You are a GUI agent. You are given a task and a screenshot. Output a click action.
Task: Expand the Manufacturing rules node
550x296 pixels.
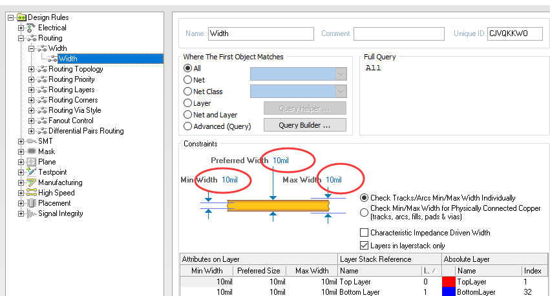[21, 183]
